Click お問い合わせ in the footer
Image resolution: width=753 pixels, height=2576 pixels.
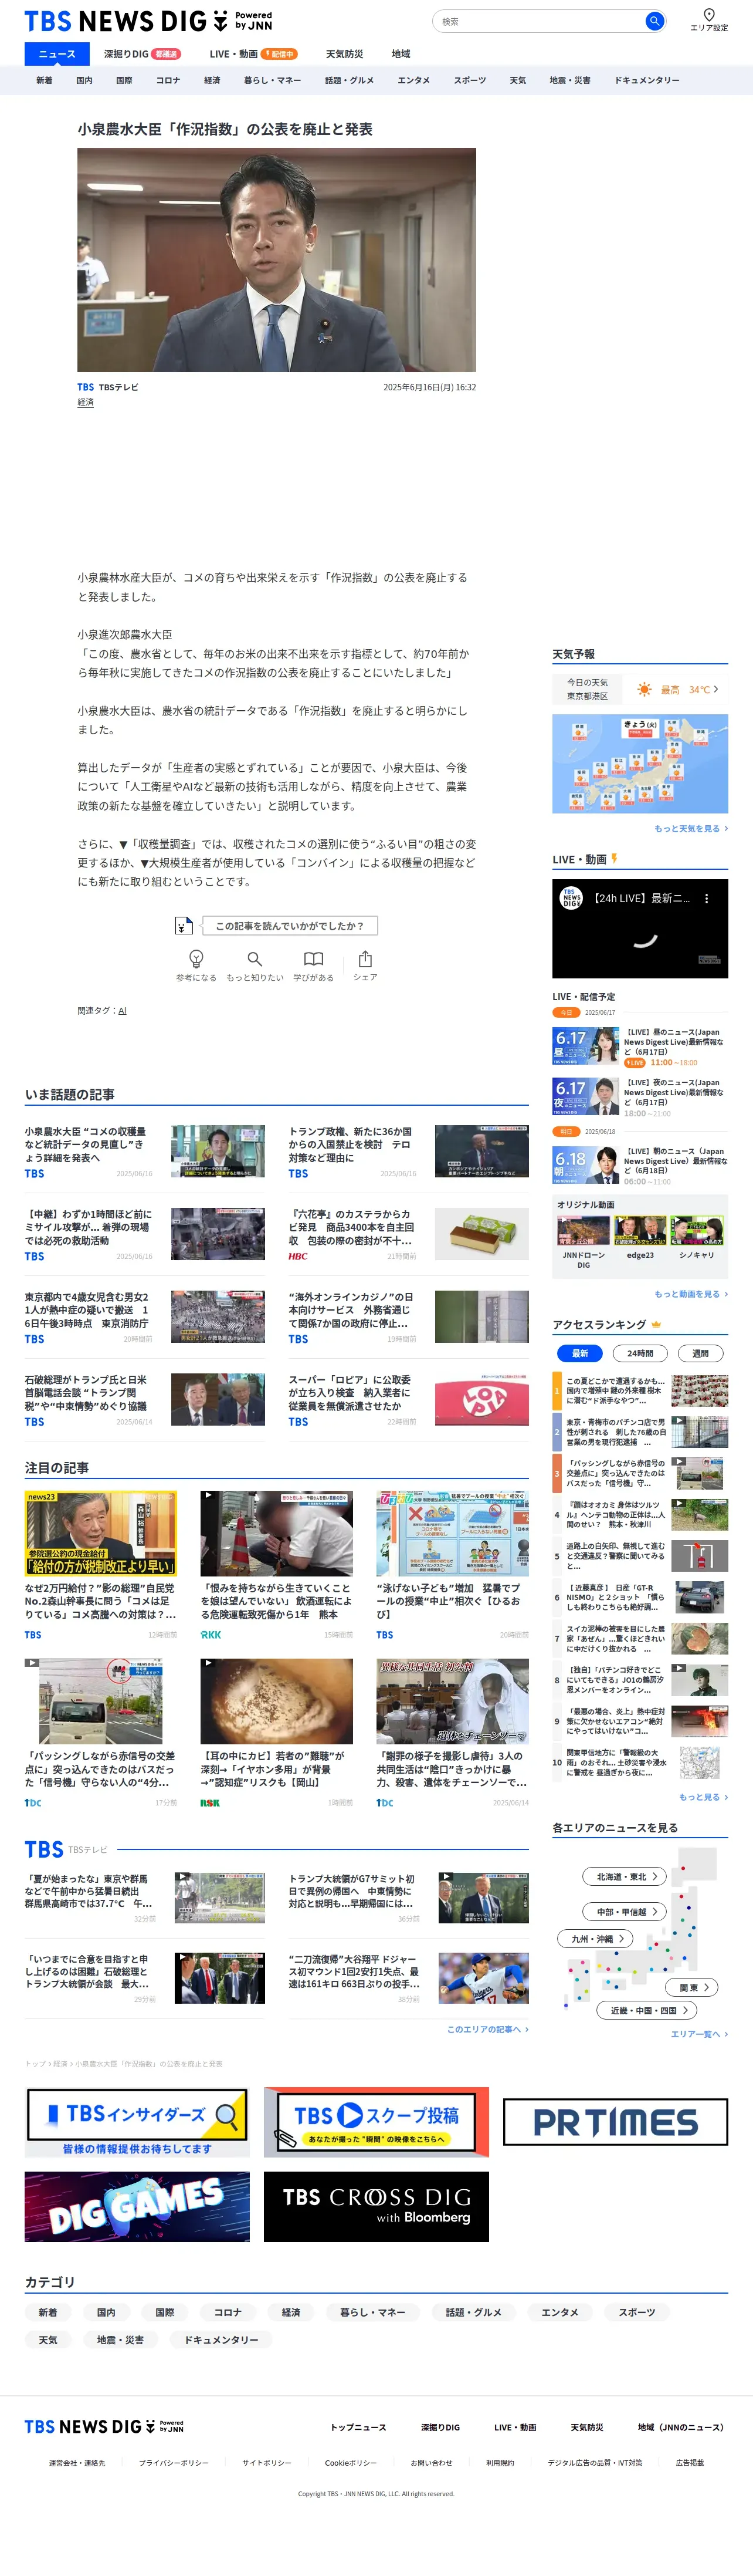point(432,2463)
